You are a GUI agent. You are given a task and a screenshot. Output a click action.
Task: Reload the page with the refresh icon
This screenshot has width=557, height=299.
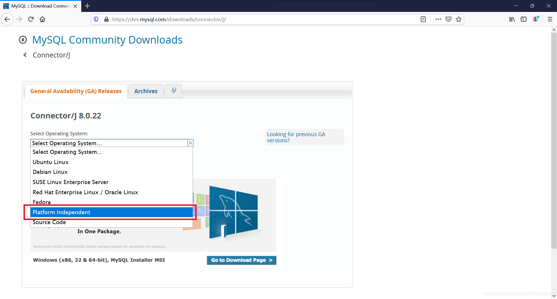pos(31,19)
